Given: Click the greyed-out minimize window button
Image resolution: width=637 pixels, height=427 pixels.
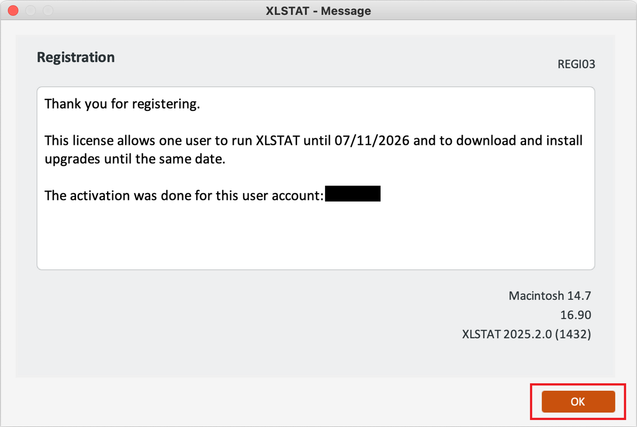Looking at the screenshot, I should coord(30,10).
